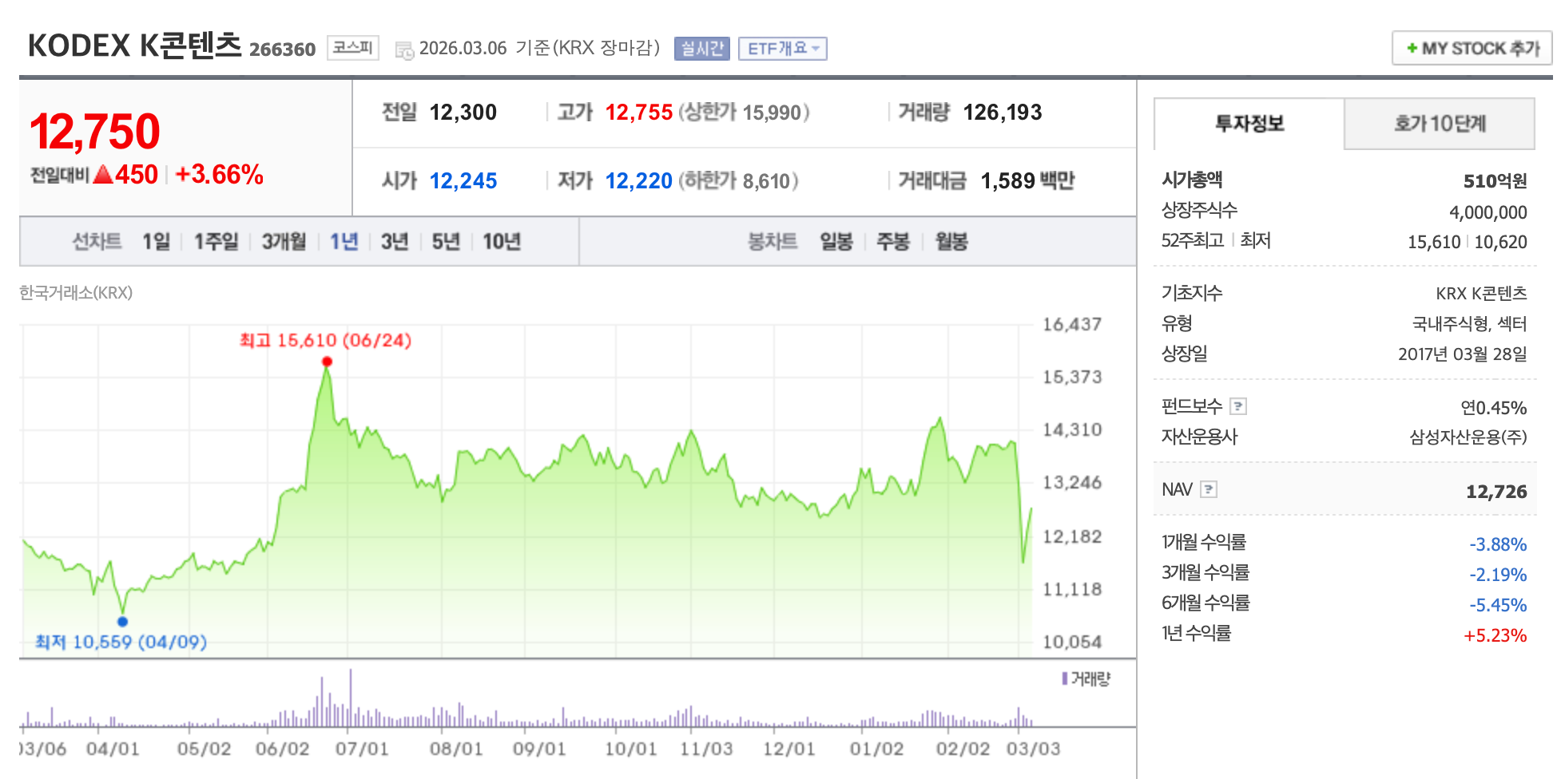
Task: Click the 07/01 date on chart axis
Action: coord(362,749)
